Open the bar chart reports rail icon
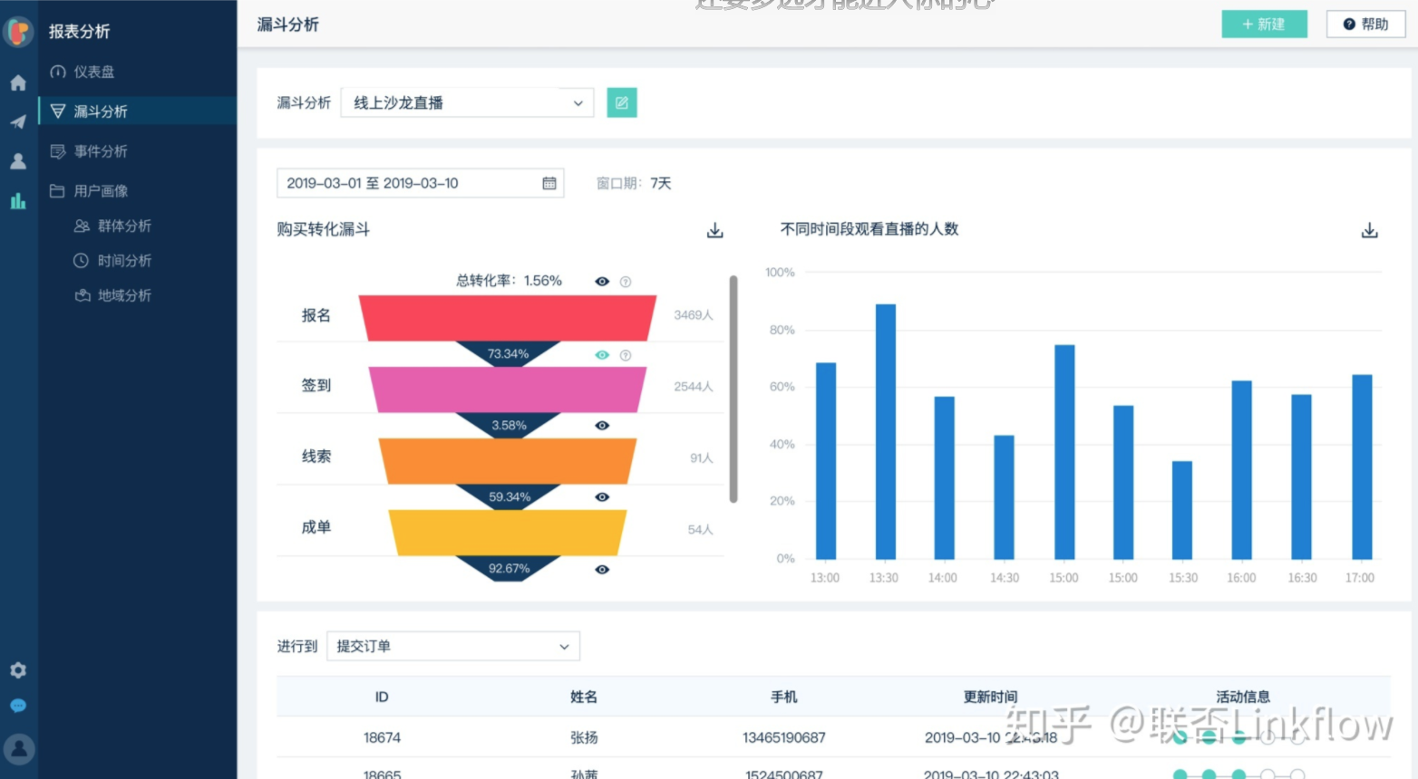Screen dimensions: 1418x779 tap(18, 201)
